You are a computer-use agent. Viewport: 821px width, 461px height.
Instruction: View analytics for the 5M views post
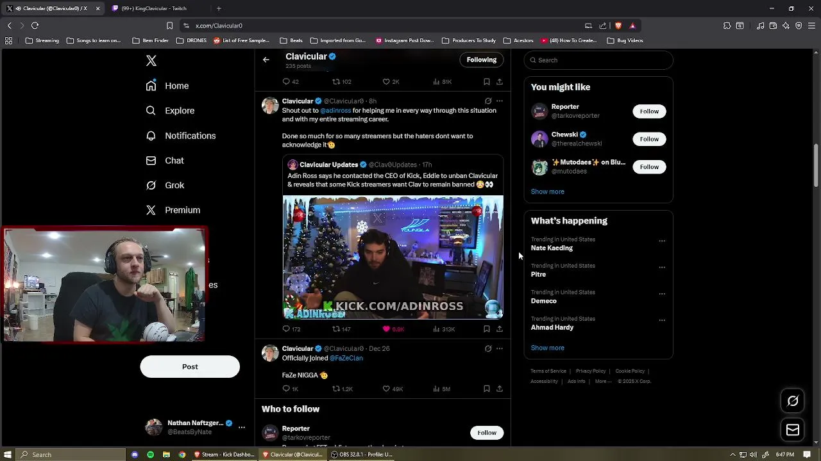[x=442, y=389]
